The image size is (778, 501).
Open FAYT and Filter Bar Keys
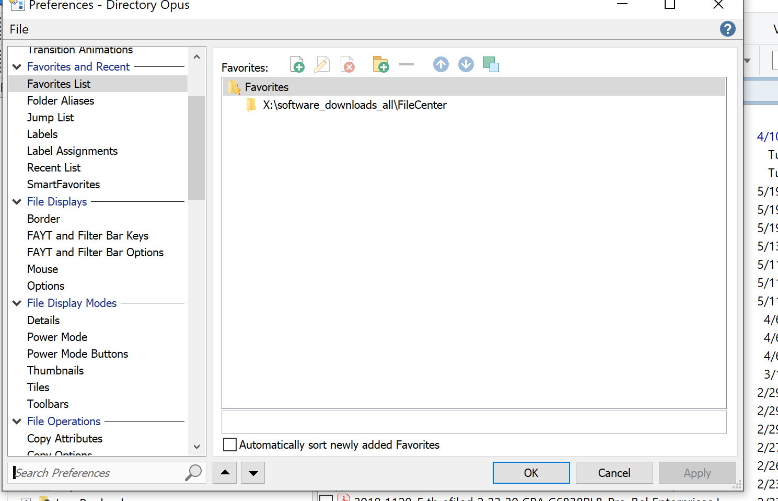coord(88,235)
